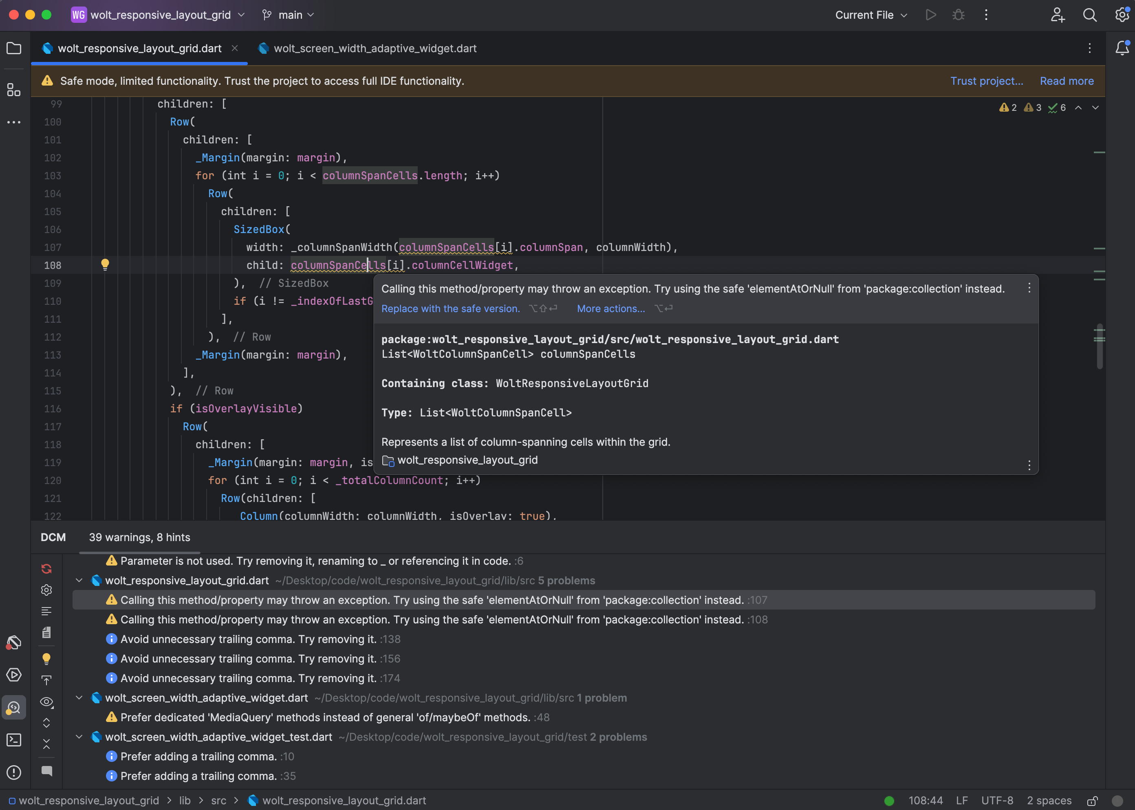1135x810 pixels.
Task: Select the DCM tool window tab
Action: pos(53,537)
